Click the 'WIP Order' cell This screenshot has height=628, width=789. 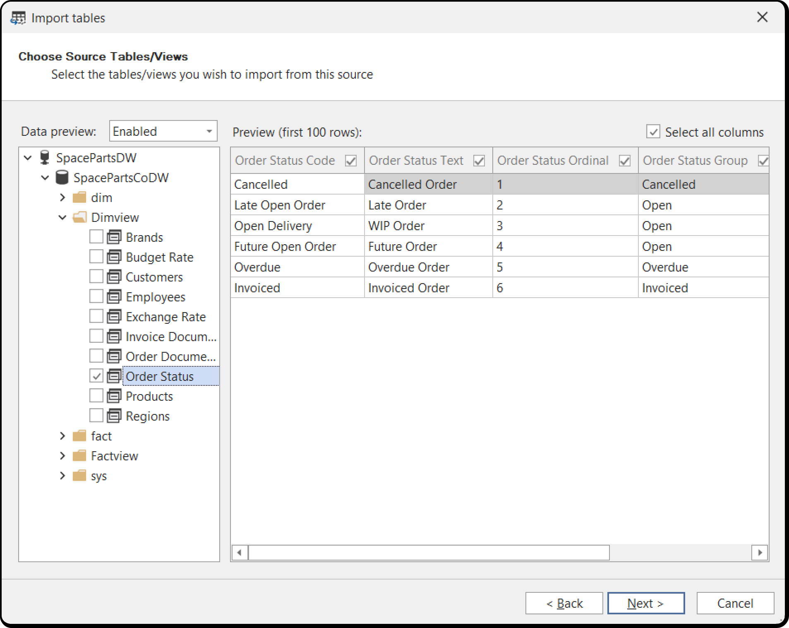pyautogui.click(x=428, y=226)
